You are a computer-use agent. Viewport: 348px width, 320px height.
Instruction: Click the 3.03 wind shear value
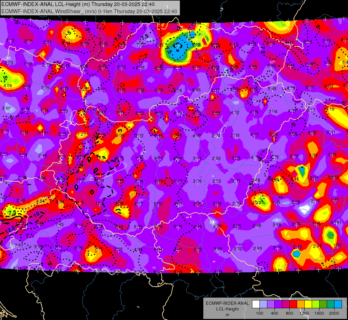click(x=313, y=155)
